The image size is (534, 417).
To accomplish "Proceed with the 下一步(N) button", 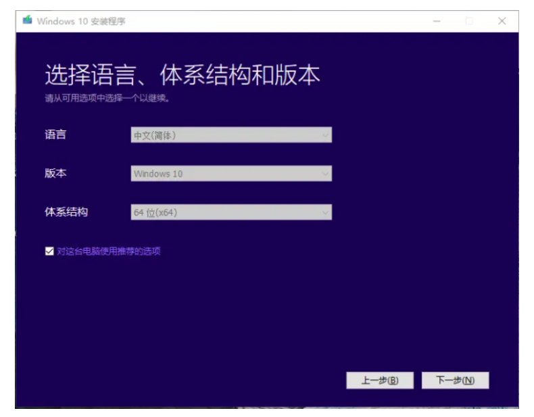I will (x=455, y=381).
